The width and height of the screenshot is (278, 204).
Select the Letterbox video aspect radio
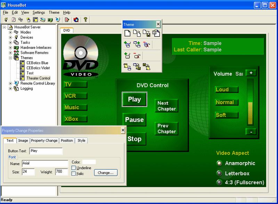[x=219, y=173]
